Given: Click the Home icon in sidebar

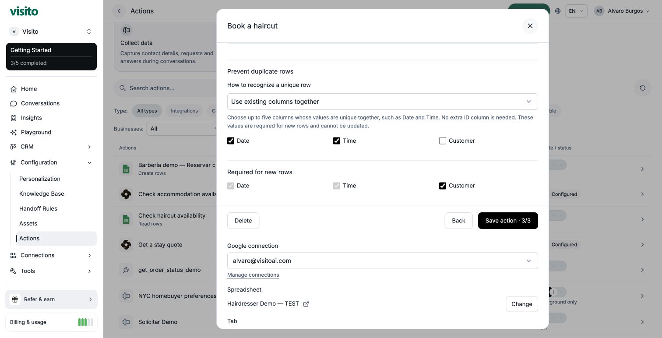Looking at the screenshot, I should [14, 89].
